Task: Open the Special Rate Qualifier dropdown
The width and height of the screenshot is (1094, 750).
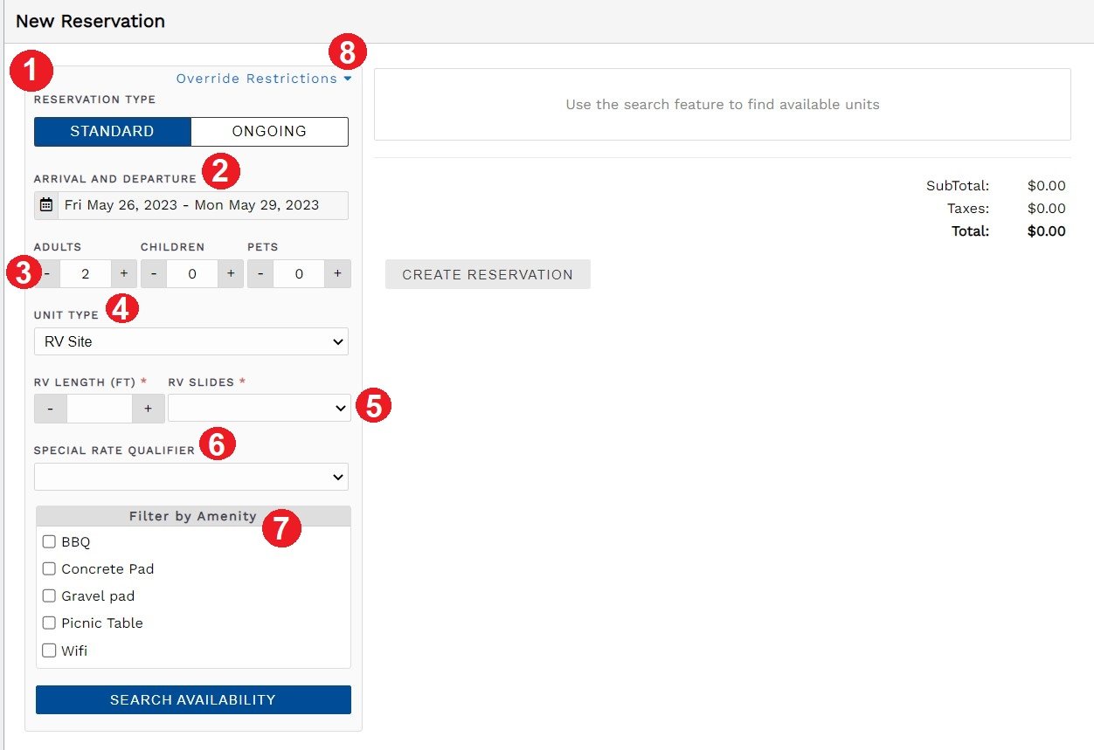Action: click(x=190, y=477)
